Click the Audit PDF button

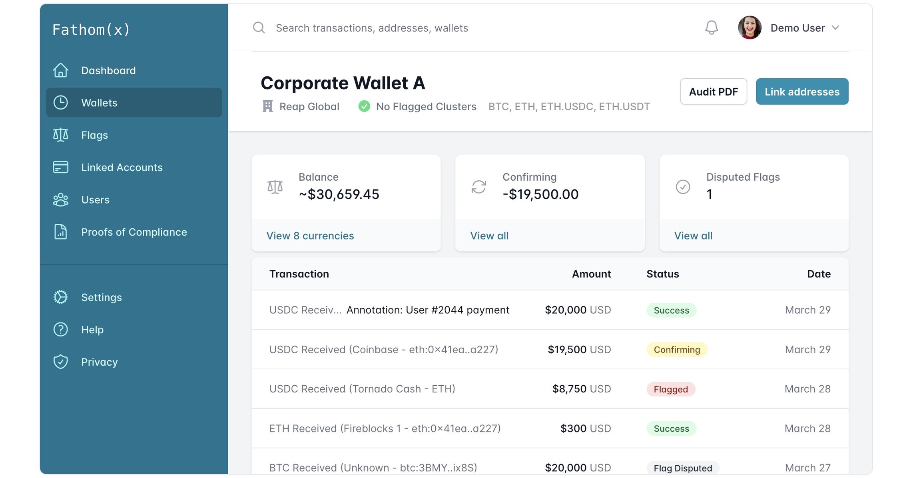pyautogui.click(x=713, y=92)
